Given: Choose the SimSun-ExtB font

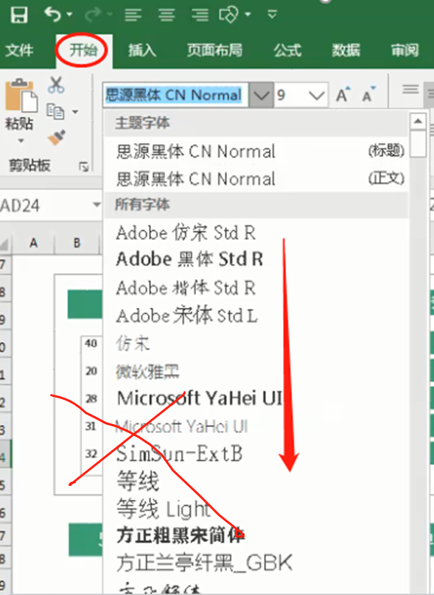Looking at the screenshot, I should pyautogui.click(x=256, y=454).
